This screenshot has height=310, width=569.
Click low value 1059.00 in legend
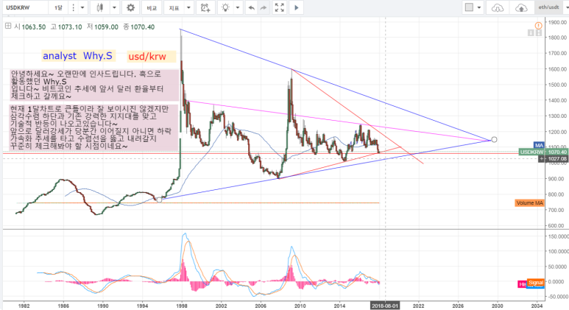coord(106,27)
